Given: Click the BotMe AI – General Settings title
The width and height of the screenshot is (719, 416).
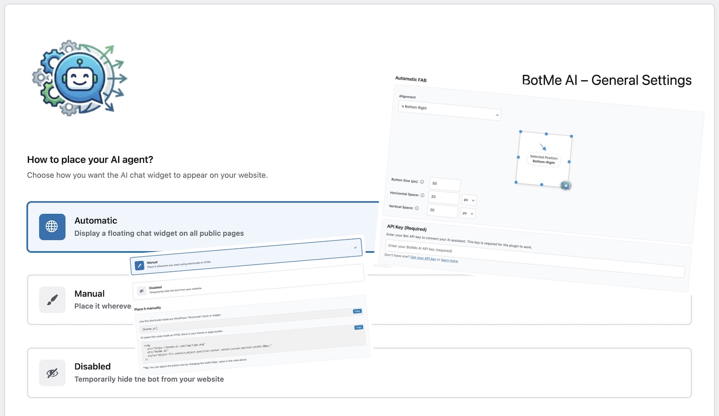Looking at the screenshot, I should [x=607, y=80].
